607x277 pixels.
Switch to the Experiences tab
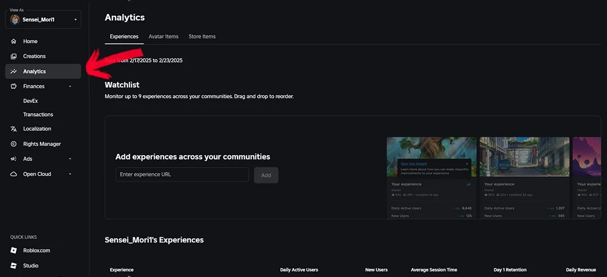(124, 37)
